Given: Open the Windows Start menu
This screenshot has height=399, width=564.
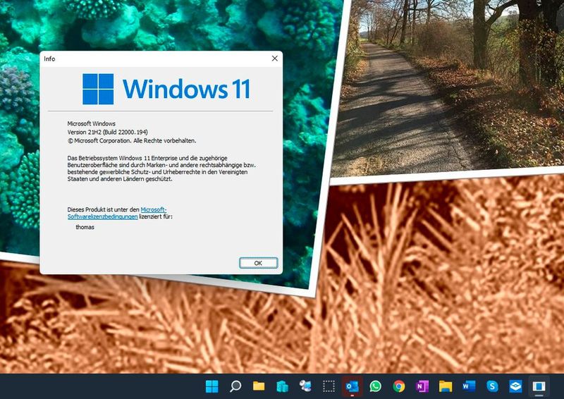Looking at the screenshot, I should (x=212, y=386).
